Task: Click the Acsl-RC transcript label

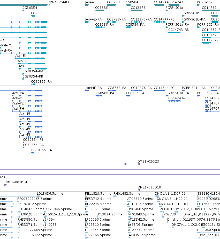Action: point(24,61)
